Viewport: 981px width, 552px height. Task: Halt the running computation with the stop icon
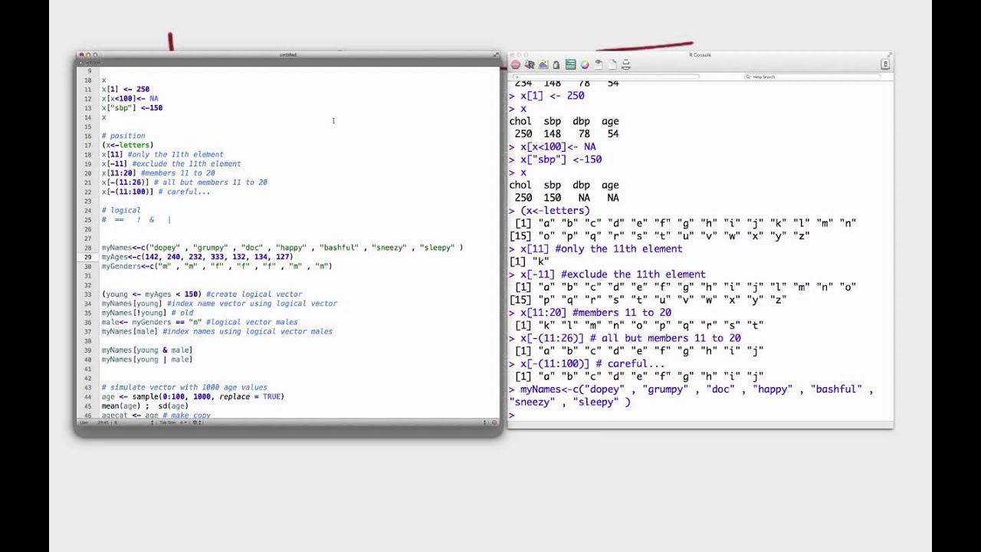[x=515, y=64]
